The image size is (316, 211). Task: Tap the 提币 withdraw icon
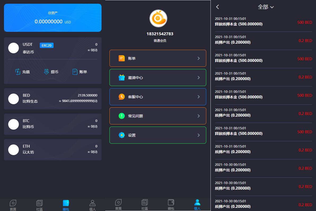46,72
